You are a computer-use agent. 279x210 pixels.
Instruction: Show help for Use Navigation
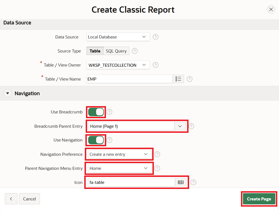tap(109, 140)
